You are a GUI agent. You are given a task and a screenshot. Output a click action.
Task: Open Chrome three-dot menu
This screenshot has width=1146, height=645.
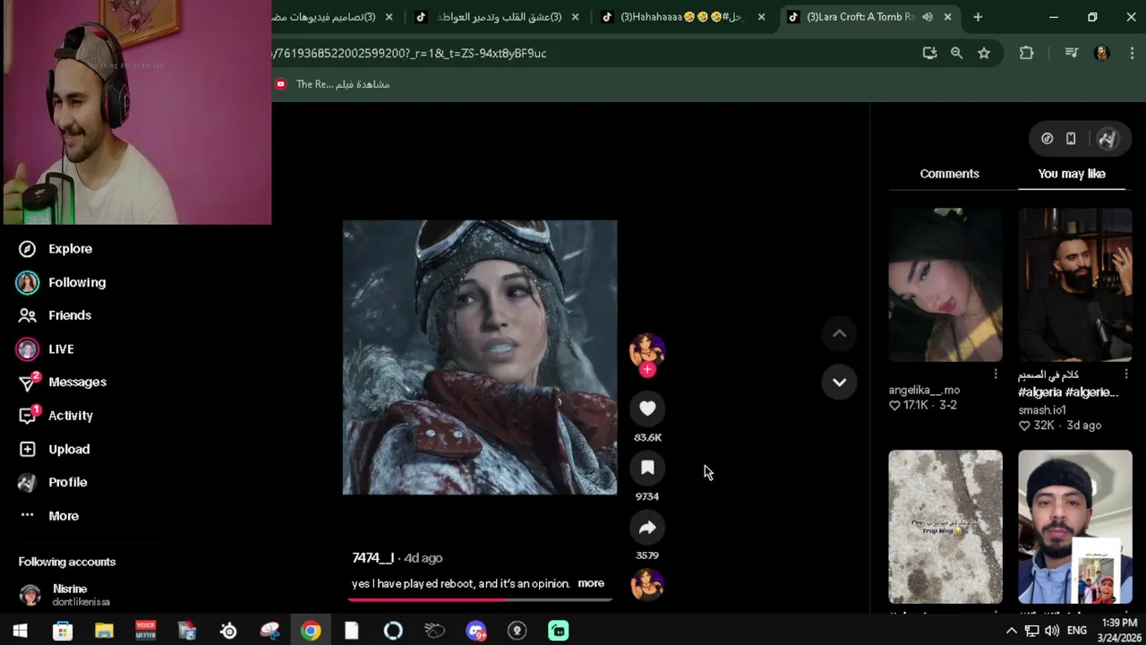(1132, 53)
